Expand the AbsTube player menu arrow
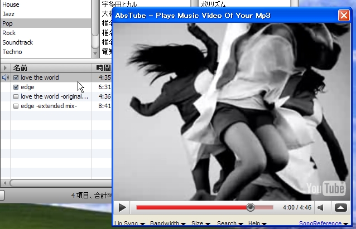 tap(341, 207)
